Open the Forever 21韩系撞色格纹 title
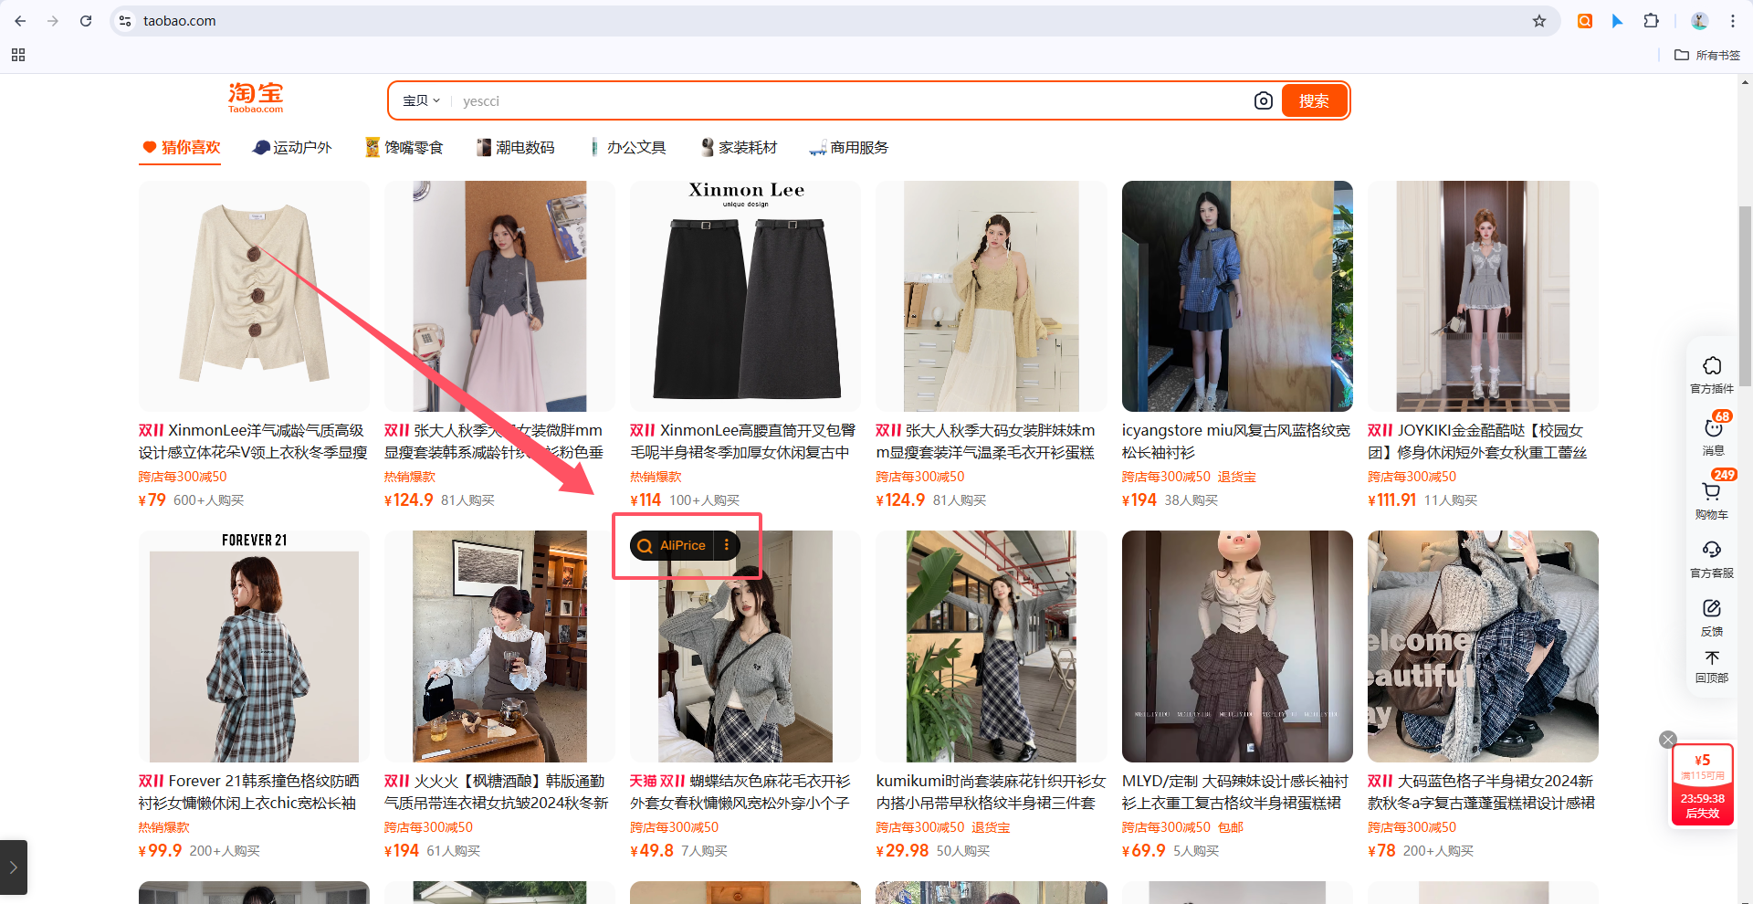Screen dimensions: 1753x904 tap(254, 792)
